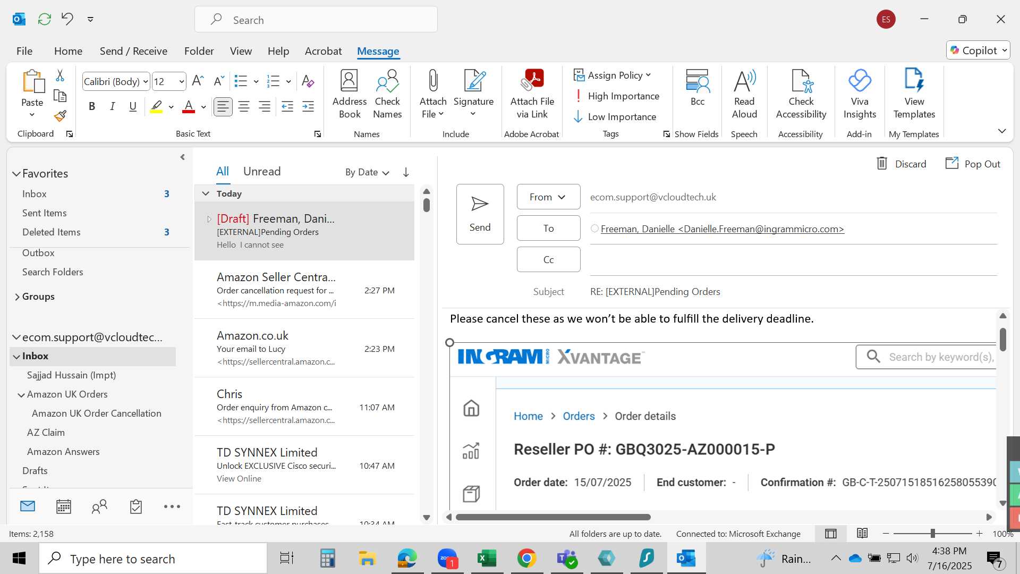
Task: Switch to the Folder tab
Action: click(x=199, y=51)
